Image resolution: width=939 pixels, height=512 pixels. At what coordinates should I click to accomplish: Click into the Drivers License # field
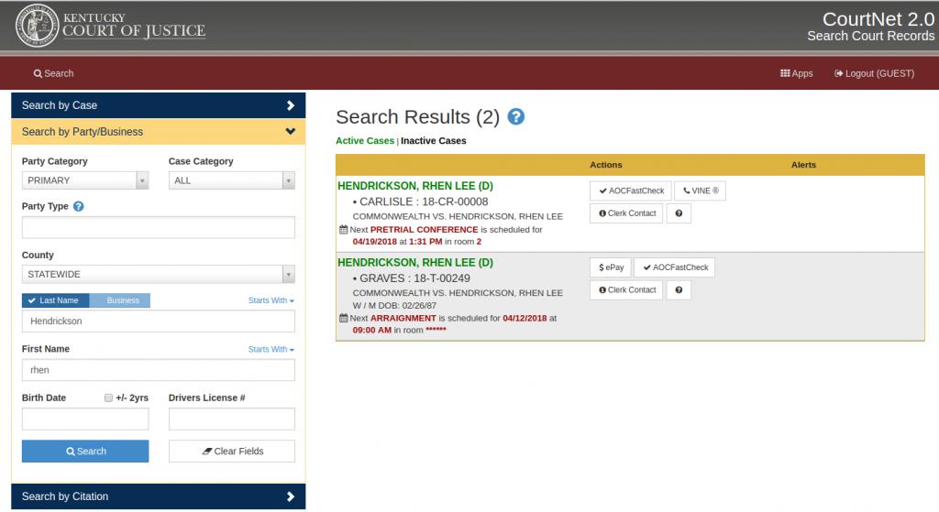[x=231, y=419]
